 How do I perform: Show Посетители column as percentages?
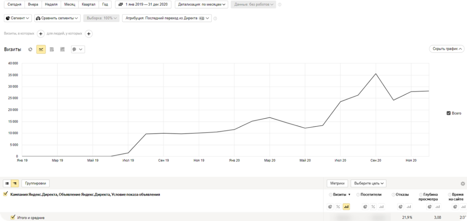tap(373, 207)
